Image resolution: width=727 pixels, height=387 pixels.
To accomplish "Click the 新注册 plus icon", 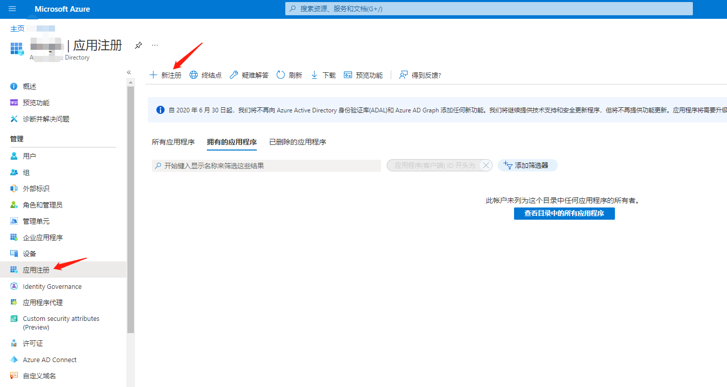I will (x=153, y=75).
